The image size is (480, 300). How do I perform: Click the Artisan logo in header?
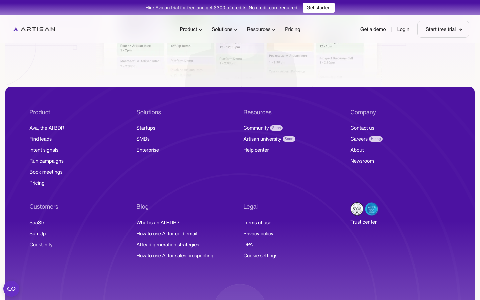tap(34, 29)
